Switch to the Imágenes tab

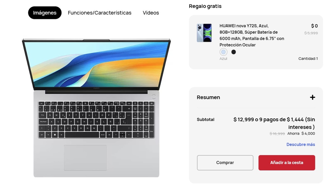45,13
